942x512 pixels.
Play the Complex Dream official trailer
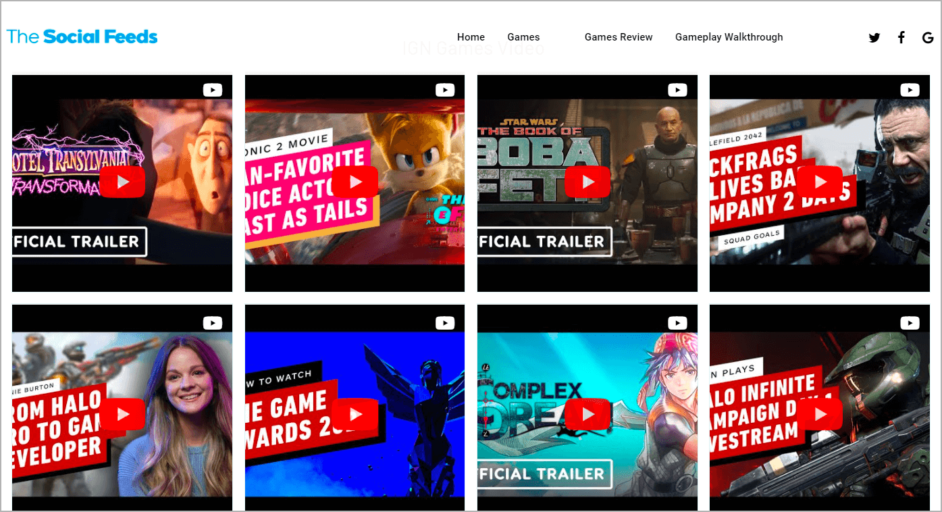(x=587, y=414)
